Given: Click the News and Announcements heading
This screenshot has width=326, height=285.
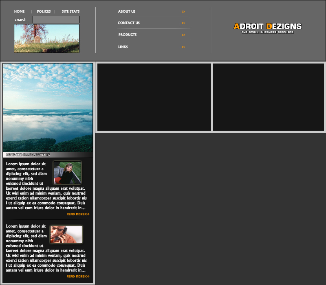Looking at the screenshot, I should (x=28, y=155).
